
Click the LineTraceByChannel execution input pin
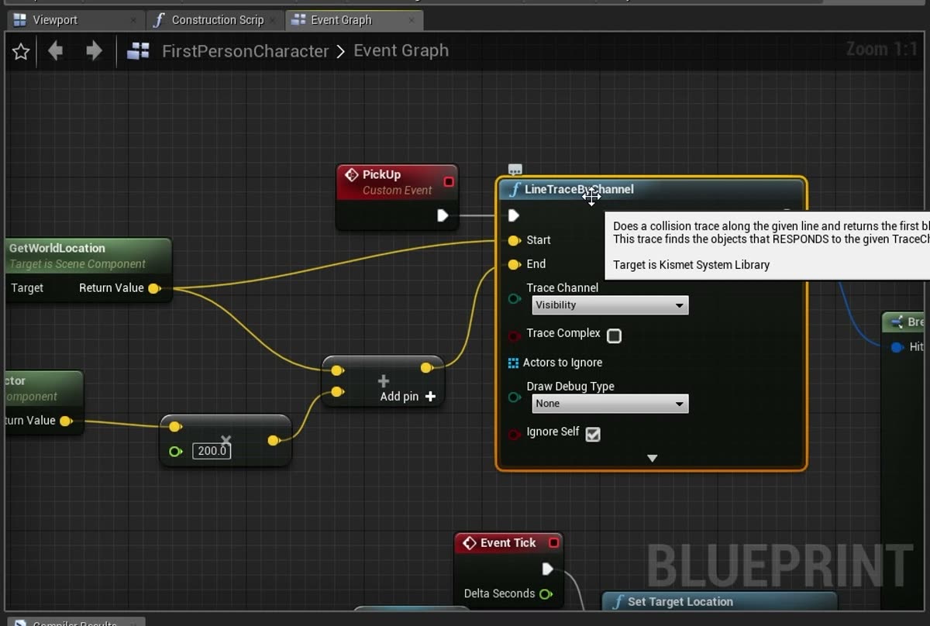pyautogui.click(x=513, y=215)
